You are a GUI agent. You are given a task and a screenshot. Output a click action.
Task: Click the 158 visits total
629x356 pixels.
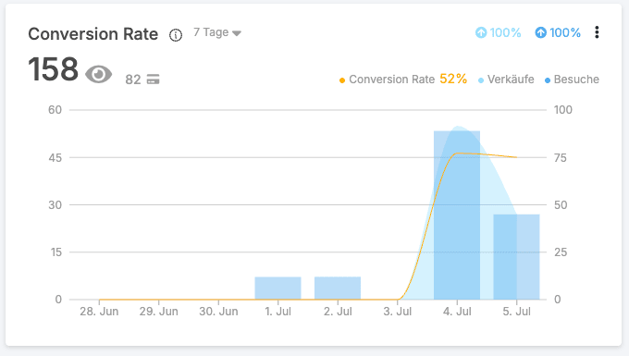click(x=53, y=69)
